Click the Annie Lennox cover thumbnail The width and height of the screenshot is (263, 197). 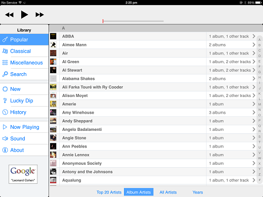(53, 155)
